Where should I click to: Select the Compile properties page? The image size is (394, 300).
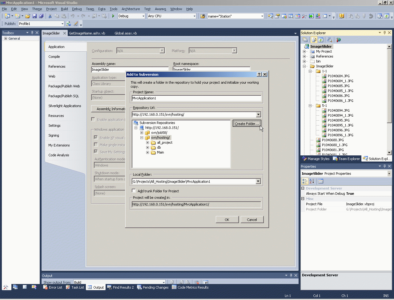[x=54, y=57]
